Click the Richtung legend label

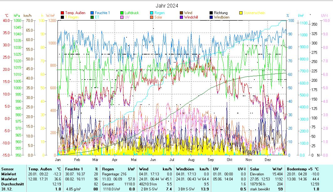pos(221,13)
